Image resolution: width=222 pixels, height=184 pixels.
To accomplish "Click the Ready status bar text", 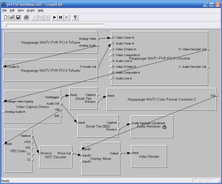I will point(6,181).
